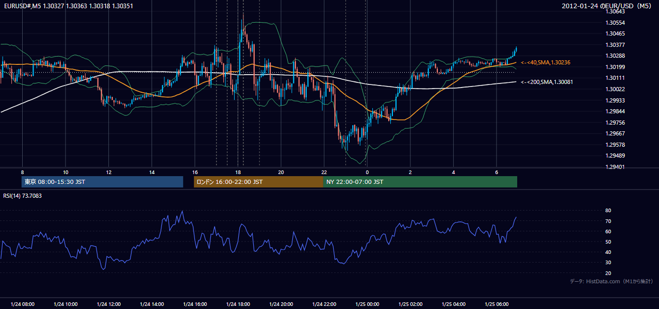Viewport: 659px width, 309px height.
Task: Click the 1/24 20:00 bottom time label
Action: tap(281, 304)
